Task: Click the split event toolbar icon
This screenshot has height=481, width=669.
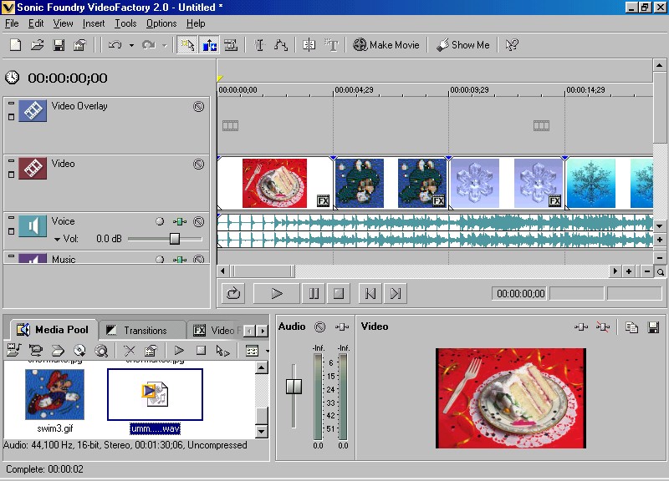Action: [309, 45]
